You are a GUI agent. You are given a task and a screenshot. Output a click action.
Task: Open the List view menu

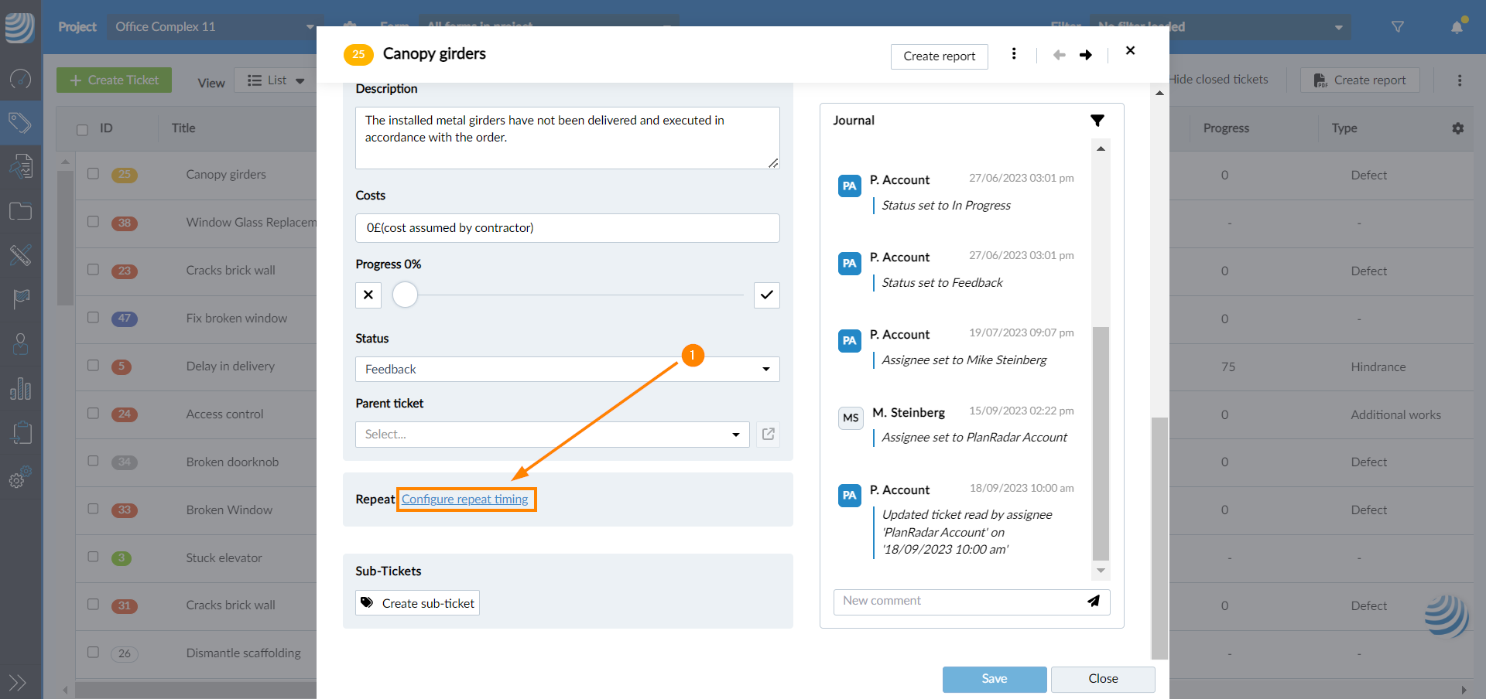point(276,80)
